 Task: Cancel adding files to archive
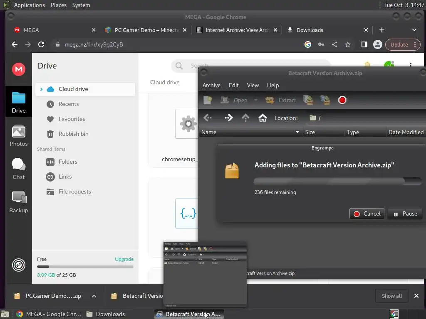(367, 214)
